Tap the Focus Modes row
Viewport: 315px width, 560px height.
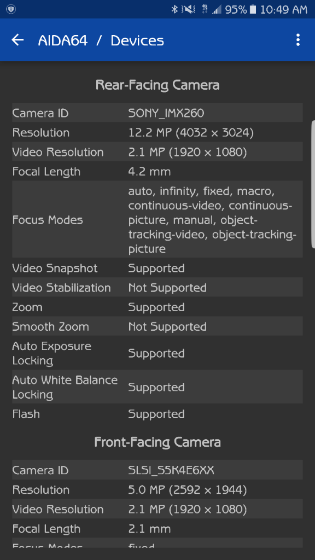coord(157,220)
